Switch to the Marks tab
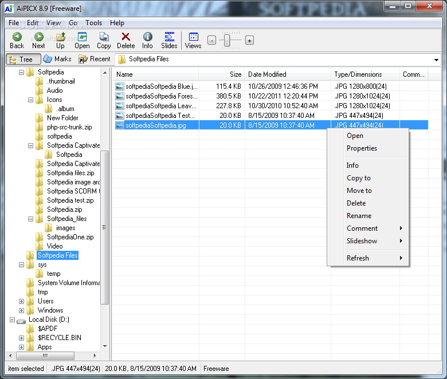The height and width of the screenshot is (379, 447). pyautogui.click(x=57, y=59)
